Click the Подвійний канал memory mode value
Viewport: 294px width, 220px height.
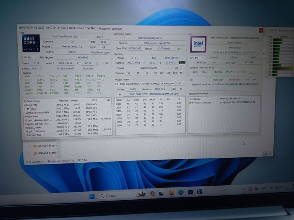[148, 68]
